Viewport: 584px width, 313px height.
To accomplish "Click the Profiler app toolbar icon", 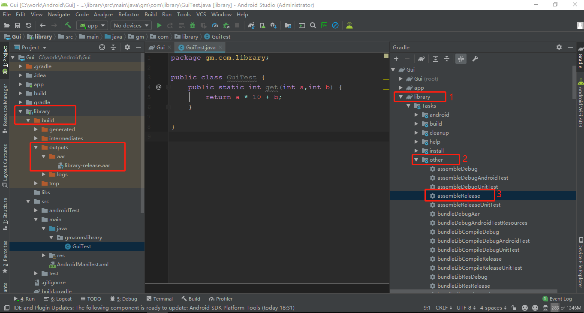I will [x=214, y=25].
